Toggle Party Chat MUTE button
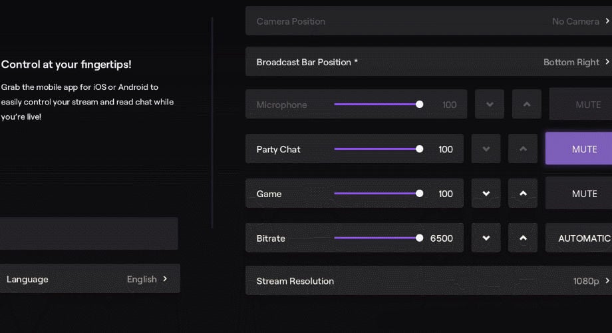The width and height of the screenshot is (612, 333). point(579,149)
